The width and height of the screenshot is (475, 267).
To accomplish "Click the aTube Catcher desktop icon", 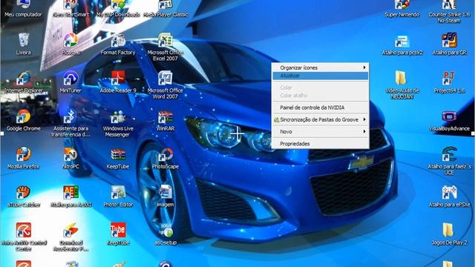I will pos(24,193).
